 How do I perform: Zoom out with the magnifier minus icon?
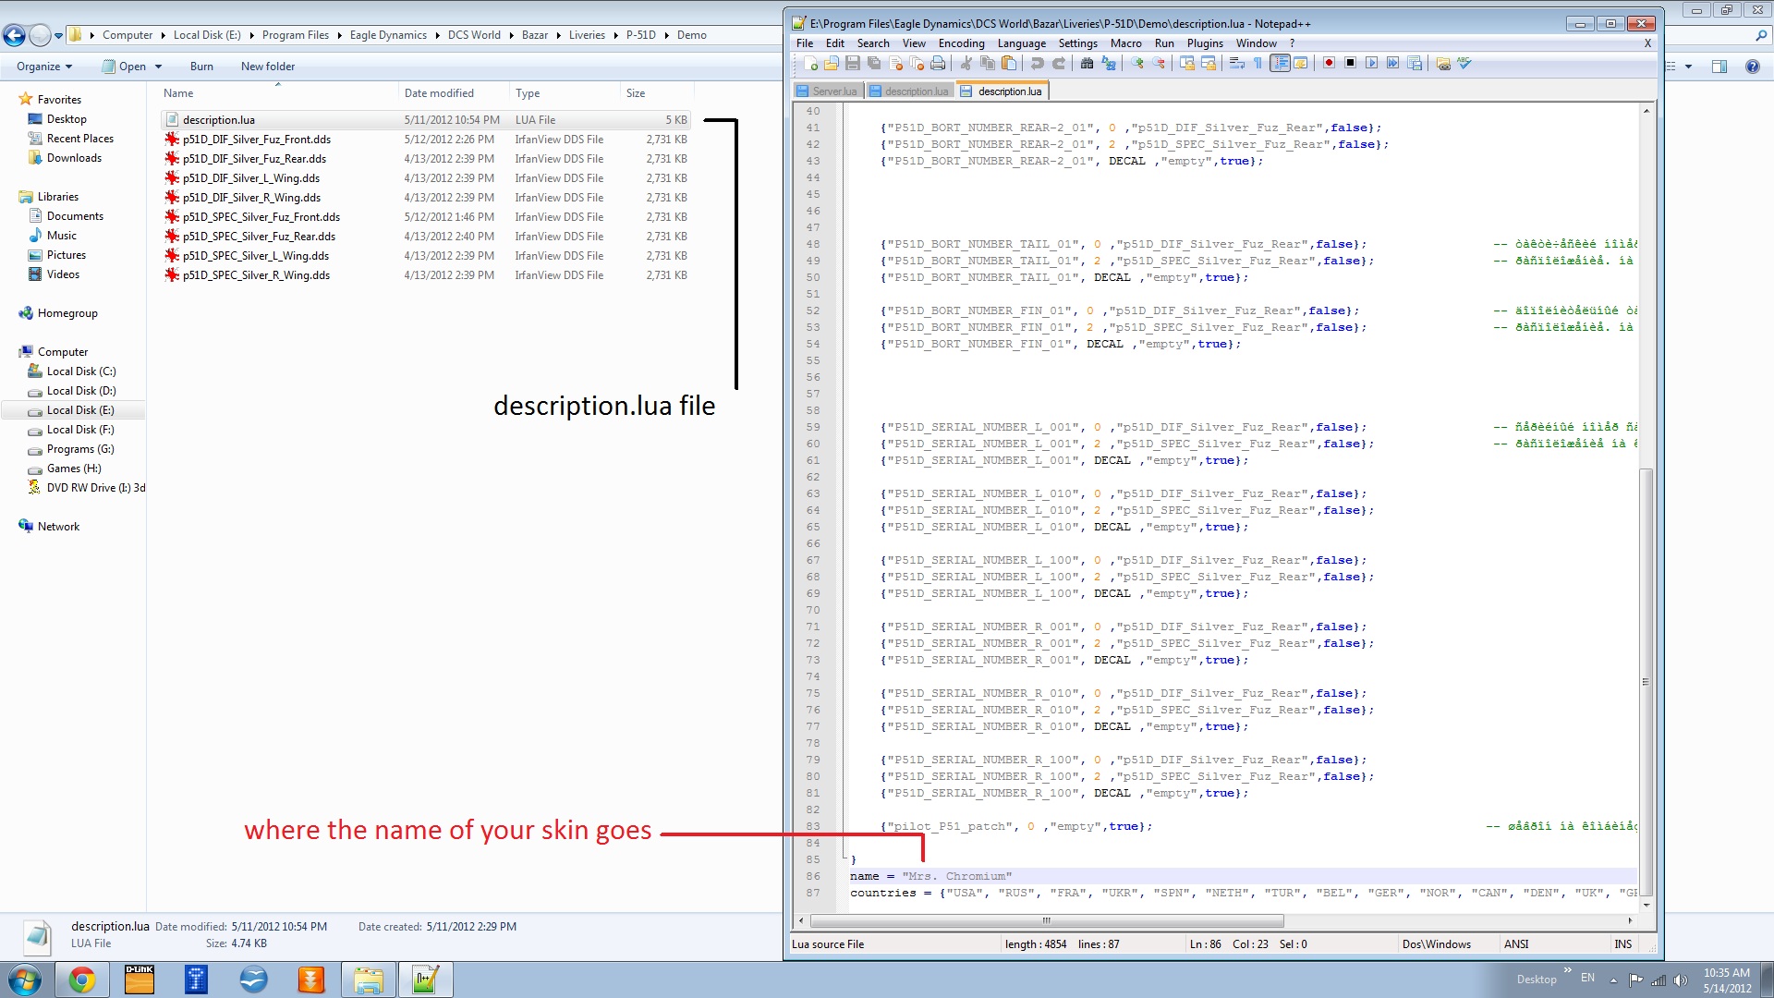tap(1158, 64)
